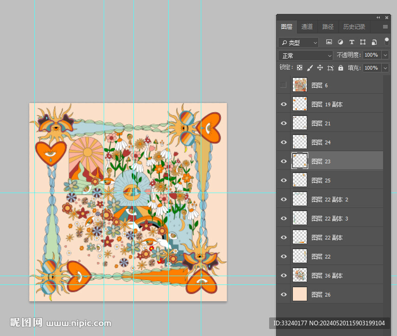Toggle the layer filter on/off switch
The height and width of the screenshot is (336, 397).
[386, 42]
